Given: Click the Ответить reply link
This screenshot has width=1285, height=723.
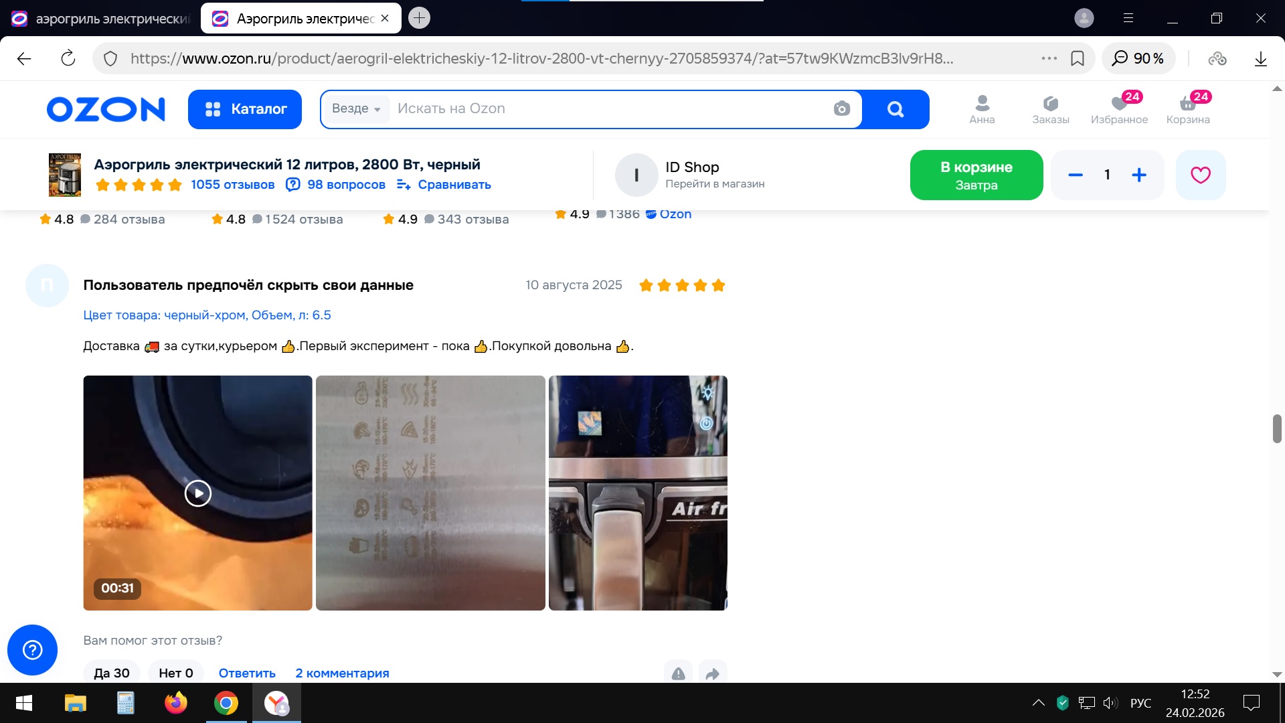Looking at the screenshot, I should pos(247,673).
